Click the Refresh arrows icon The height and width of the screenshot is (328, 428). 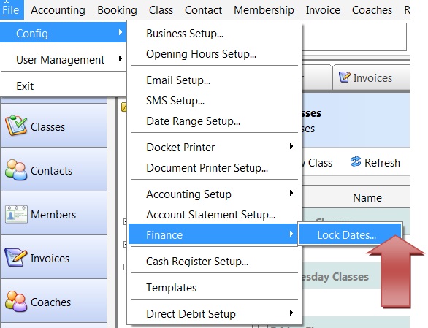point(356,161)
